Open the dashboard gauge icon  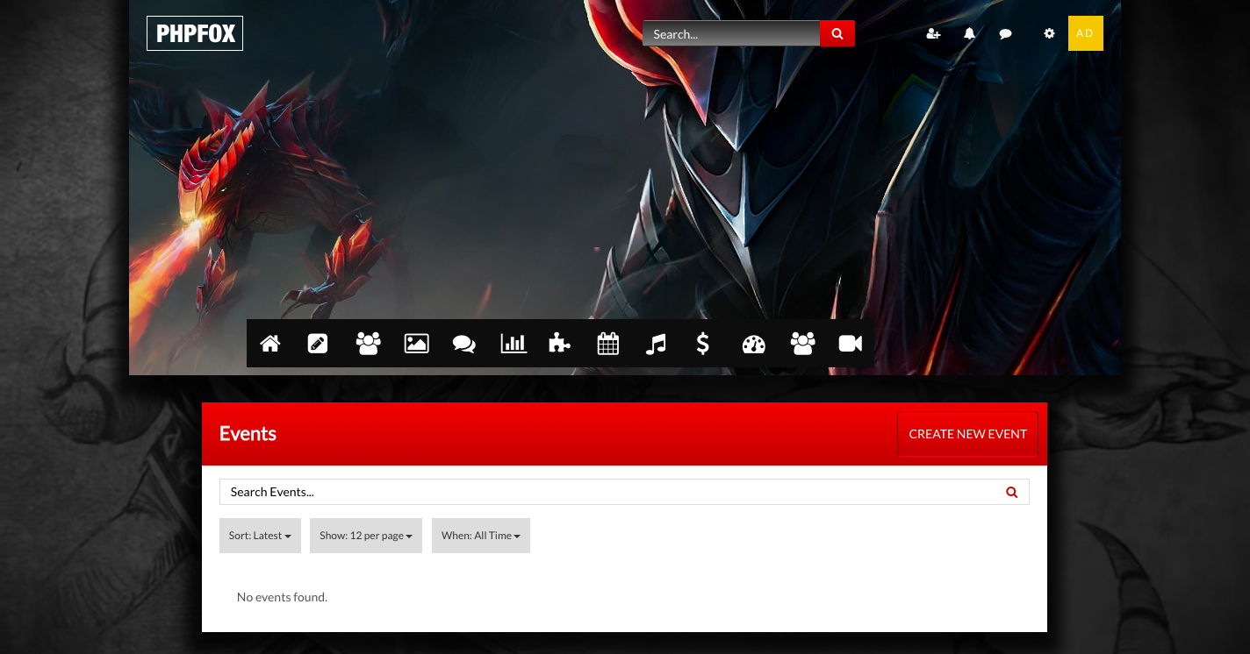(754, 344)
